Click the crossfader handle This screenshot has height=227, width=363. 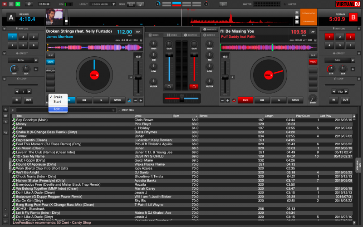point(182,98)
